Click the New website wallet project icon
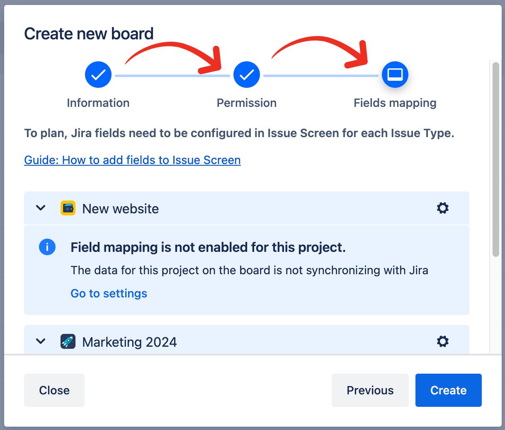Image resolution: width=505 pixels, height=430 pixels. click(x=68, y=208)
